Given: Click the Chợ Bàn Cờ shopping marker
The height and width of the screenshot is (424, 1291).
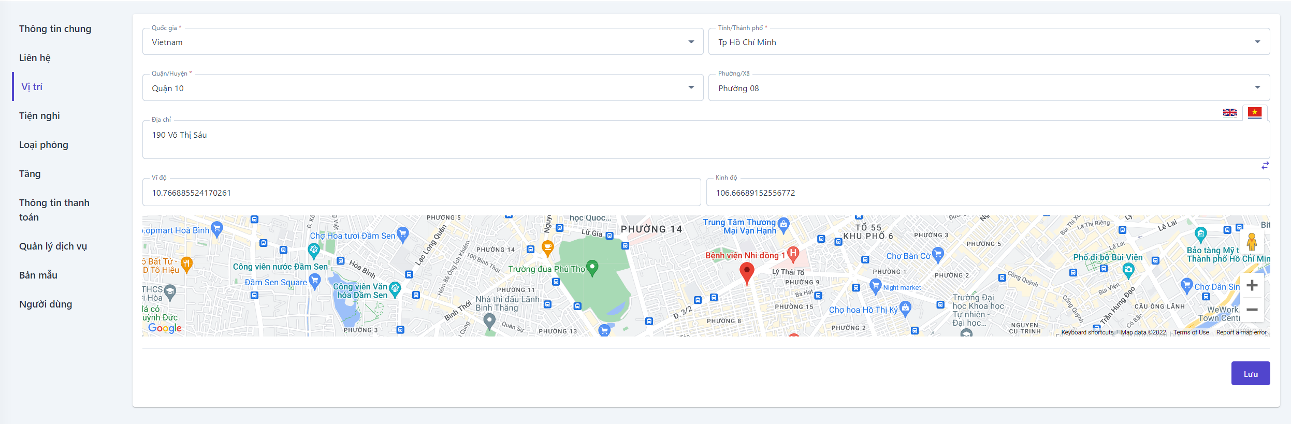Looking at the screenshot, I should (937, 254).
